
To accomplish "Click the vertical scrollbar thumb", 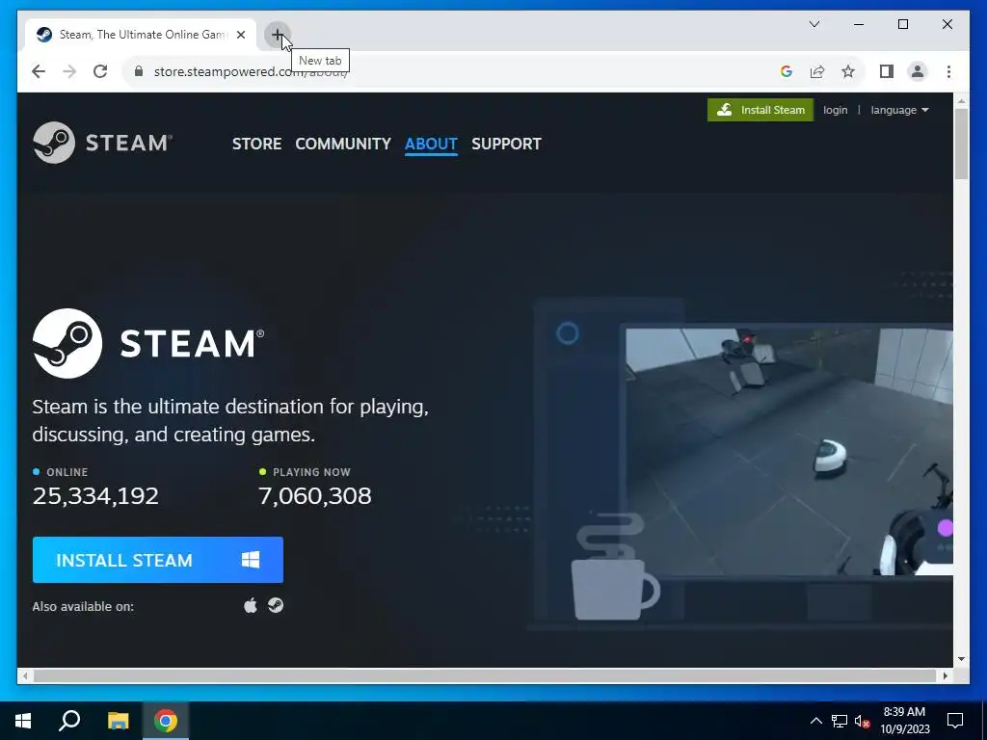I will click(x=961, y=144).
